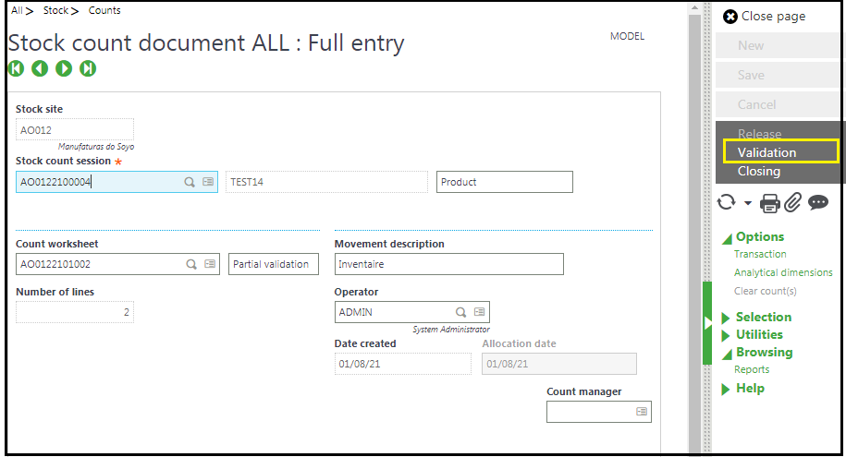Click the Product type field
The image size is (846, 457).
tap(505, 182)
